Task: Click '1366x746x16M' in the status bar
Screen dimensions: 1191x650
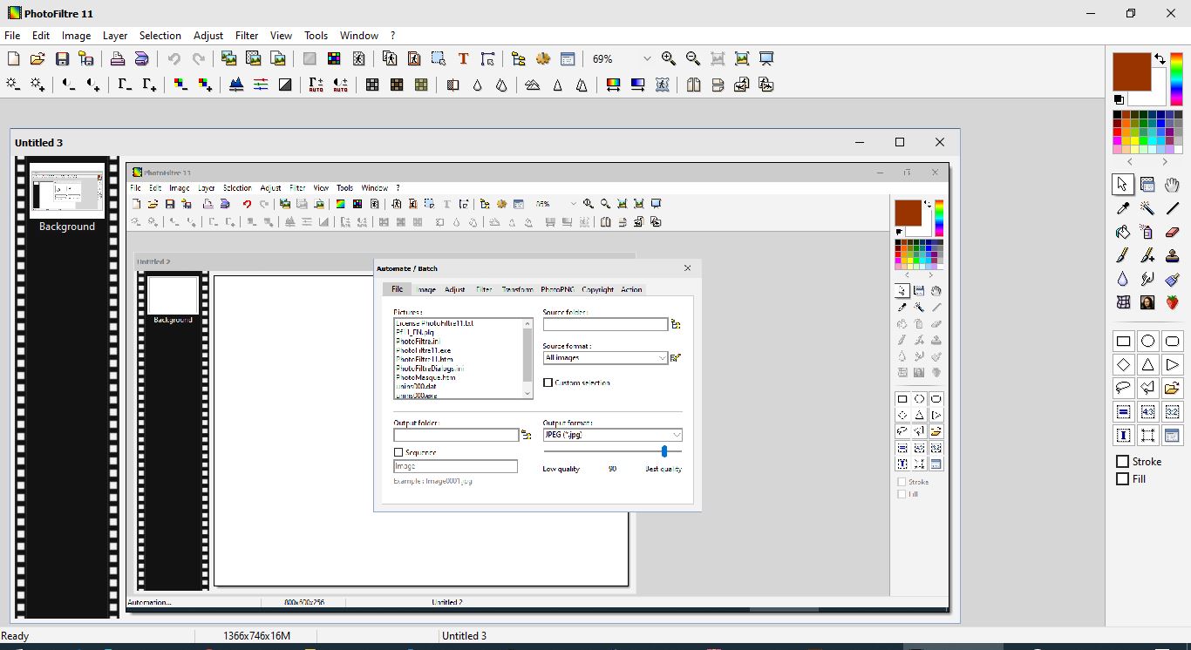Action: (256, 636)
